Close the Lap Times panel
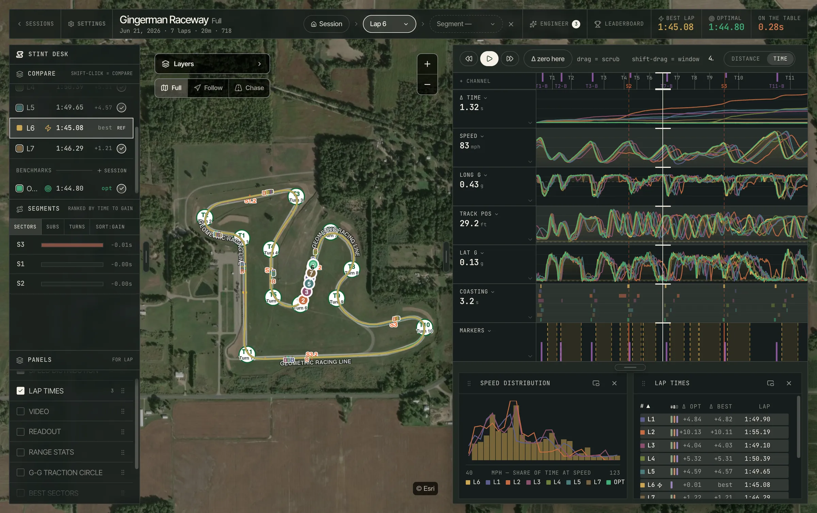Screen dimensions: 817x513 click(x=789, y=383)
